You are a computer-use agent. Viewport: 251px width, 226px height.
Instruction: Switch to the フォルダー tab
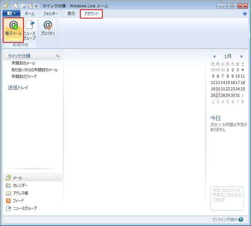[x=50, y=14]
